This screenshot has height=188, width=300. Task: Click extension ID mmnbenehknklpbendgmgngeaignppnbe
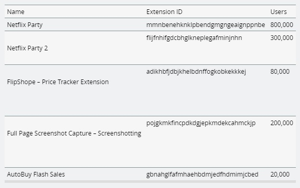206,25
